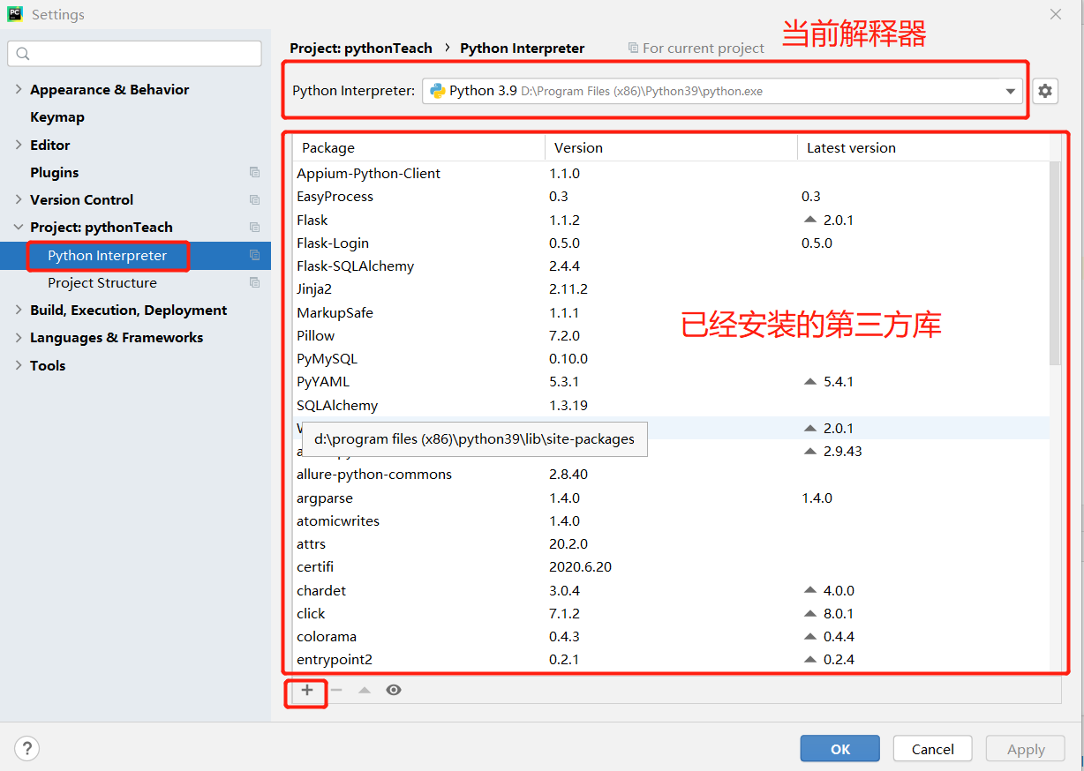Screen dimensions: 1084x771
Task: Click the upgrade arrow icon below package list
Action: click(x=365, y=690)
